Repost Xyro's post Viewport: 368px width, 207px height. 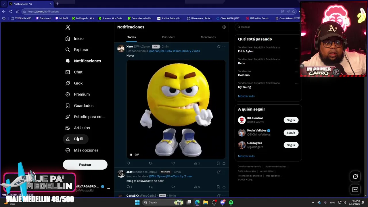click(151, 163)
